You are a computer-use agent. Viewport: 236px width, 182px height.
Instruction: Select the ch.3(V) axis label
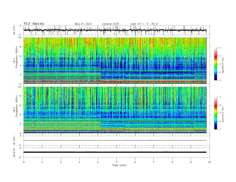(14, 141)
